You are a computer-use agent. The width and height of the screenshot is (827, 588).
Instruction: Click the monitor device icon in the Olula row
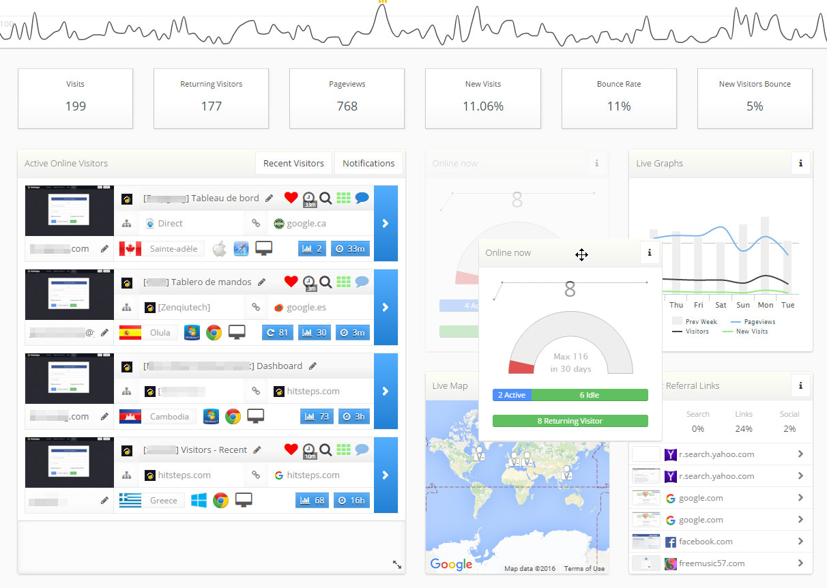click(237, 332)
